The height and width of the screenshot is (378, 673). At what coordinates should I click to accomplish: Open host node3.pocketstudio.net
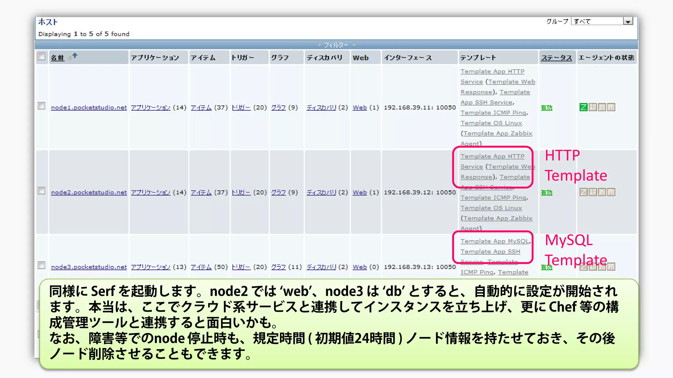[89, 267]
